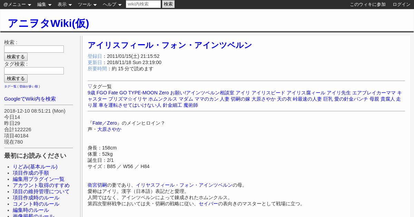414x217 pixels.
Task: Click 検索する button under 検索
Action: (x=16, y=57)
